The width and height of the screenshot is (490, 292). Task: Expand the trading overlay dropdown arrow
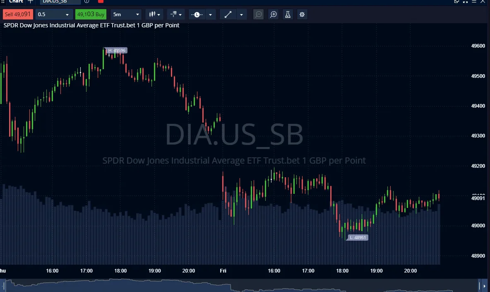click(180, 14)
